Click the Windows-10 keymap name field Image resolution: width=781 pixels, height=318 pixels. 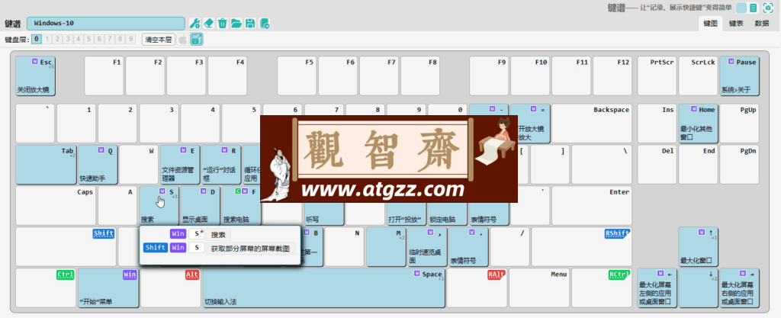(x=106, y=23)
